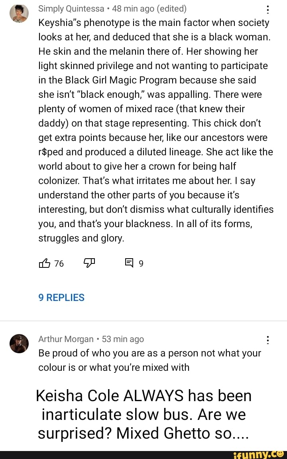This screenshot has height=459, width=287.
Task: Open three-dot options for Arthur Morgan's comment
Action: coord(268,340)
